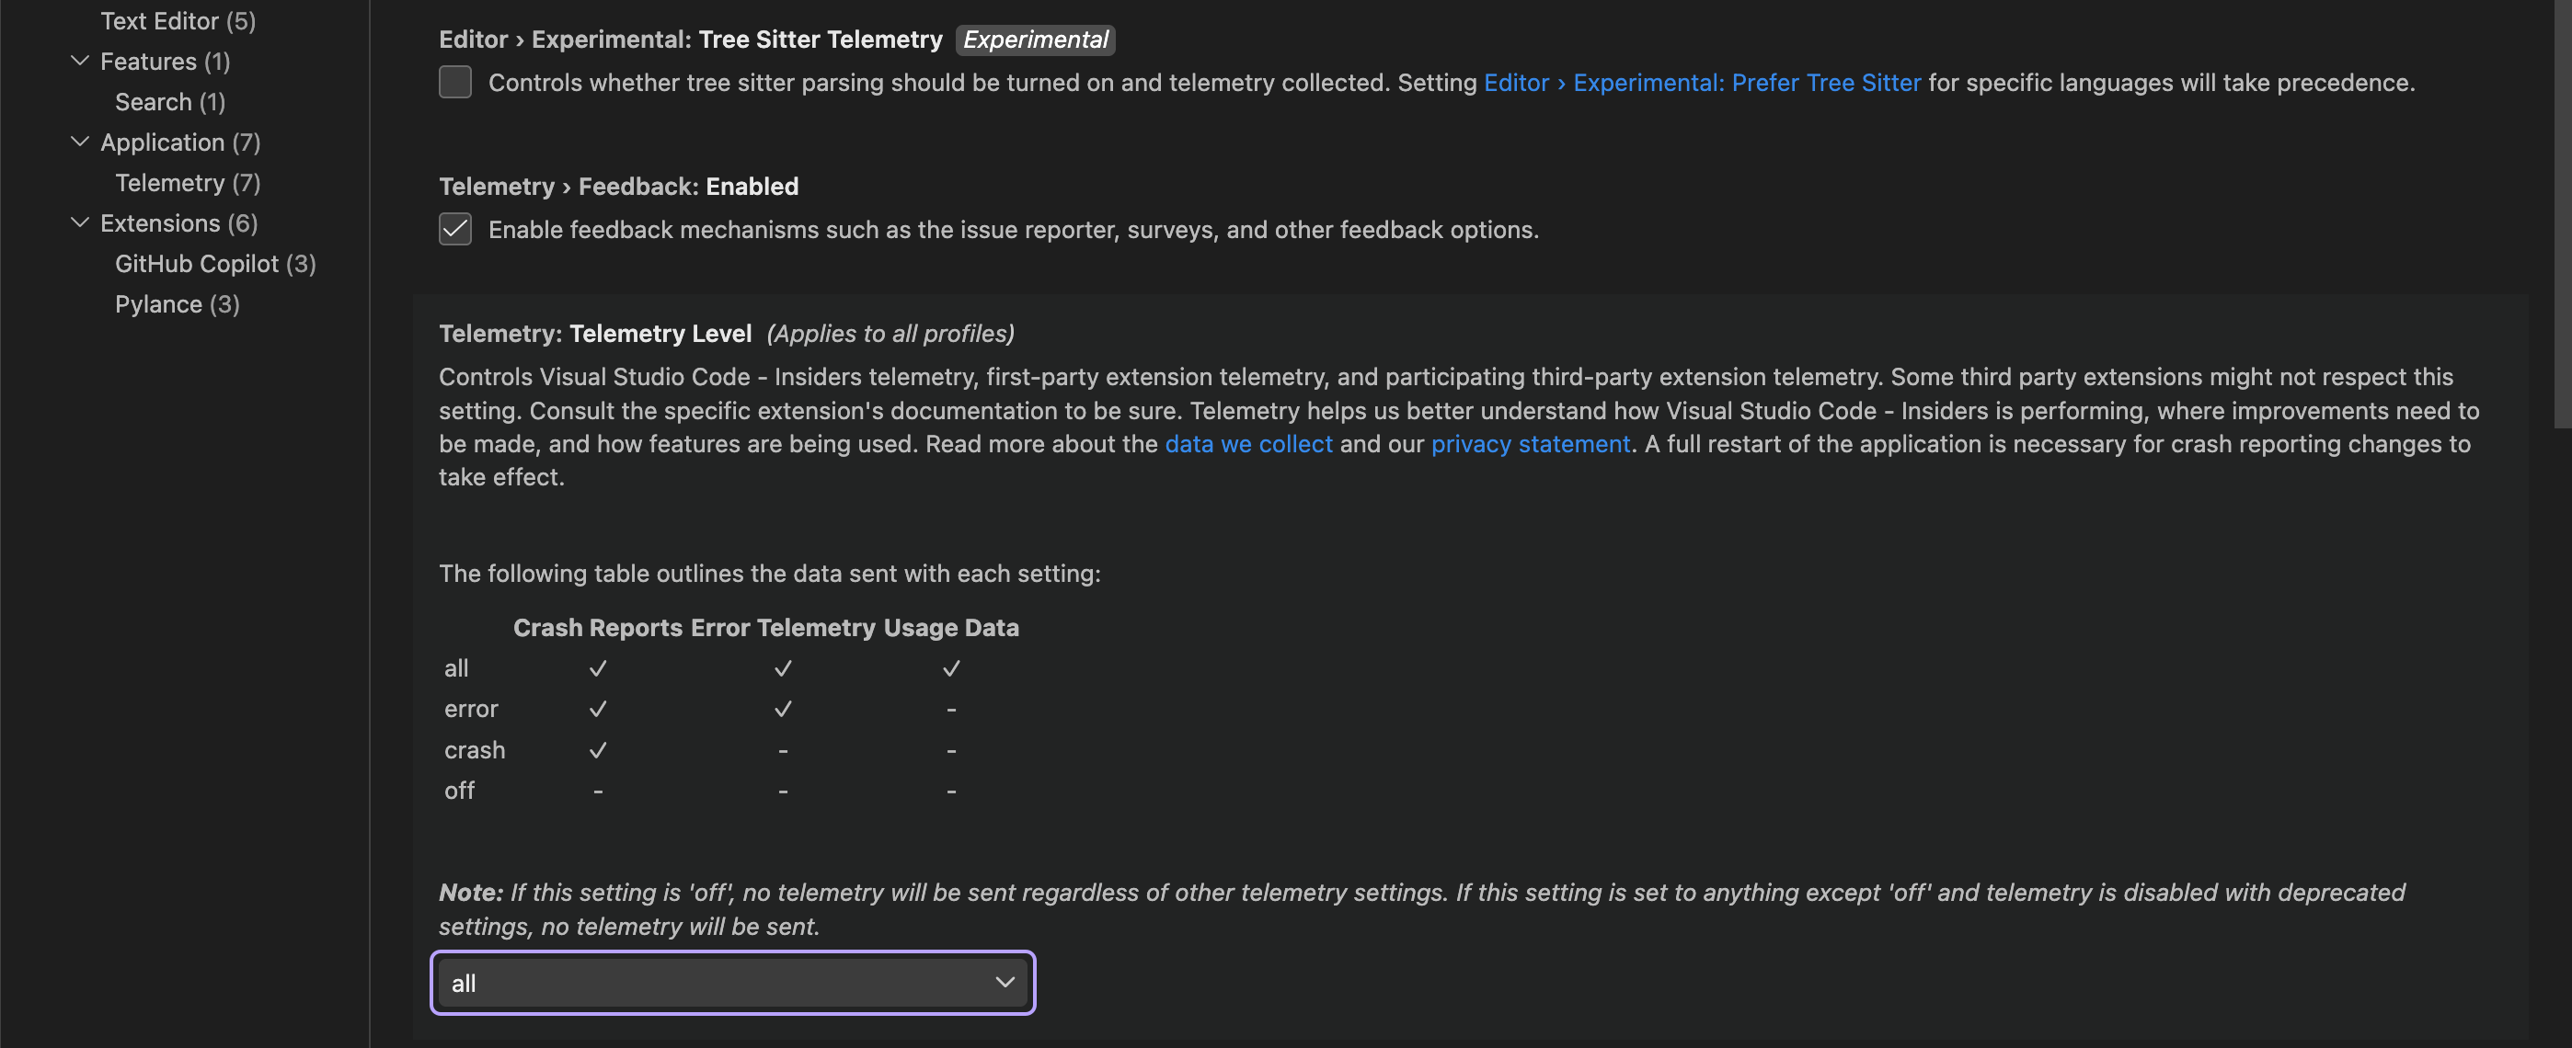Open GitHub Copilot (3) settings
Screen dimensions: 2572x1048
(x=215, y=264)
